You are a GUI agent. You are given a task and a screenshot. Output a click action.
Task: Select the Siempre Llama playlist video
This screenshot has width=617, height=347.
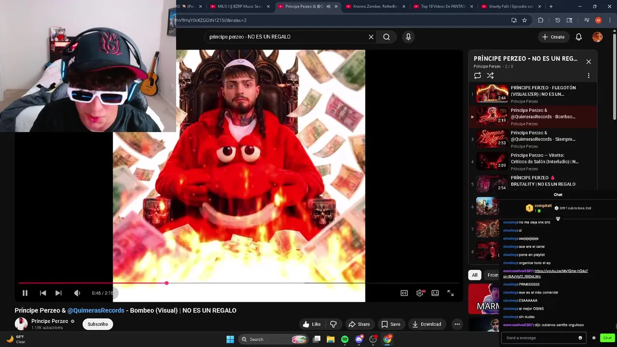pos(533,139)
